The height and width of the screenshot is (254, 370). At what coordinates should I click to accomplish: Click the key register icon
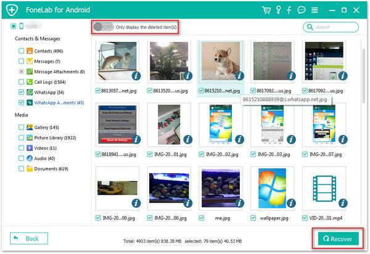tap(279, 10)
